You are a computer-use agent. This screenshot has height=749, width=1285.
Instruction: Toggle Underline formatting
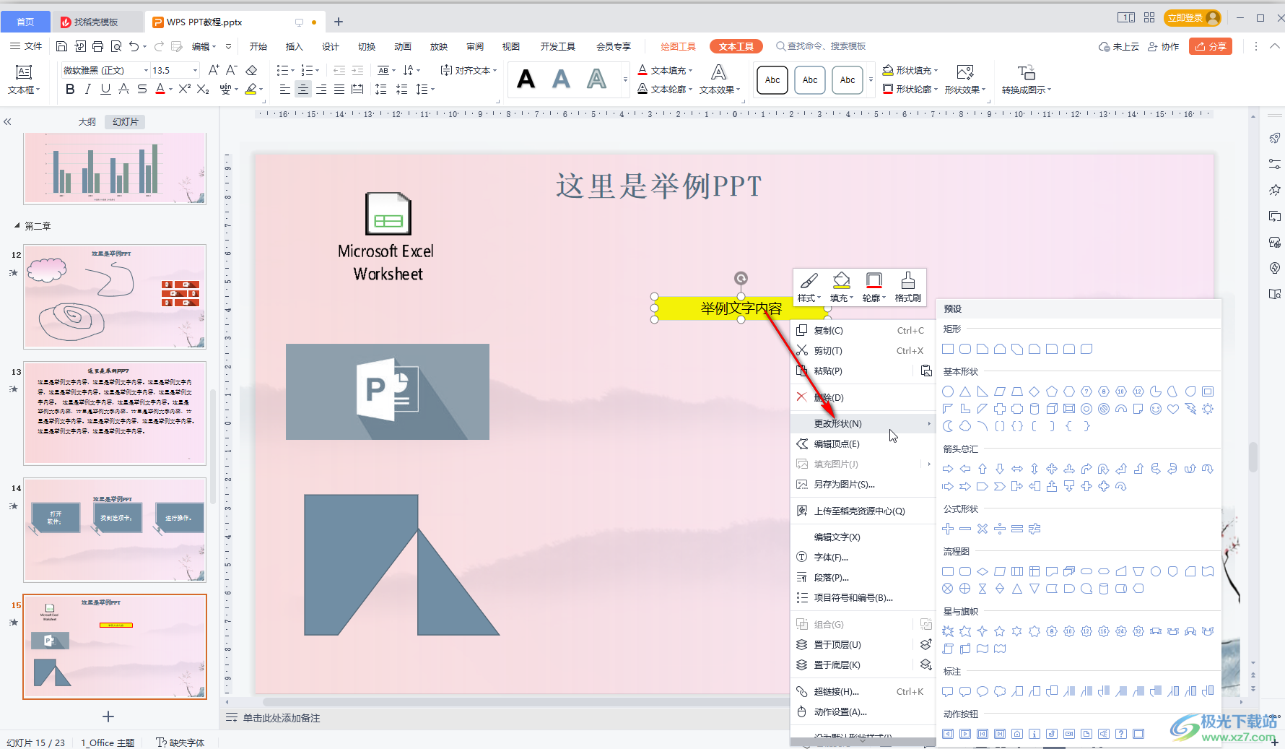pos(106,89)
